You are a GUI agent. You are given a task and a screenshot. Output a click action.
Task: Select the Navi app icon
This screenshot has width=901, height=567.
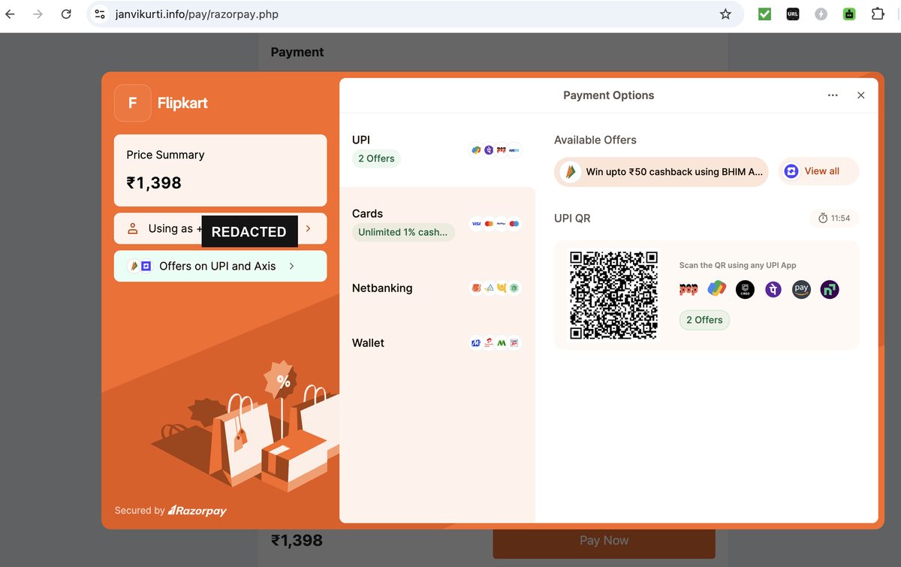pos(830,289)
